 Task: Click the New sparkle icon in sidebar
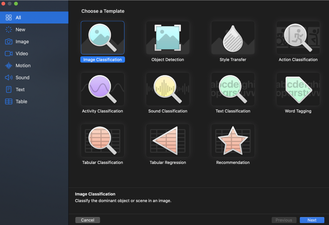(8, 30)
